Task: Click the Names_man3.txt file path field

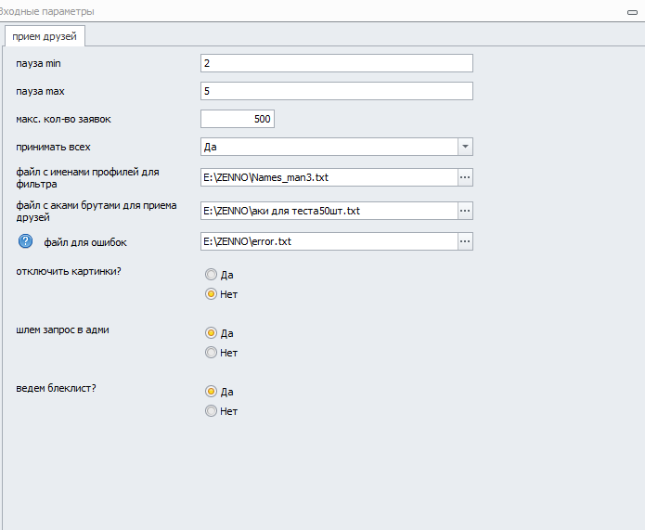Action: point(329,177)
